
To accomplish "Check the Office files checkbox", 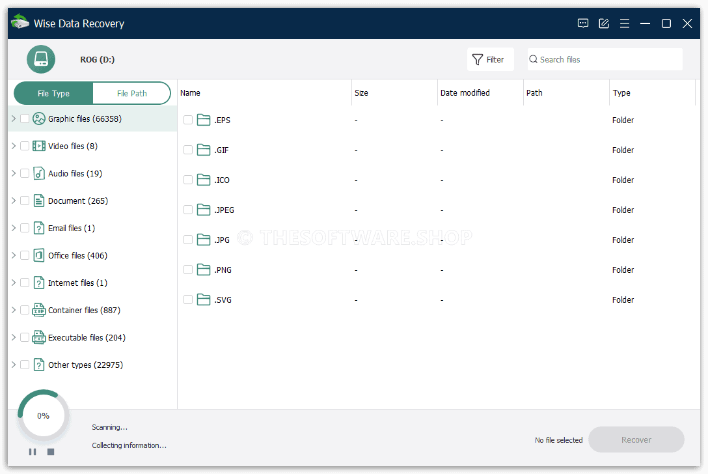I will tap(25, 255).
